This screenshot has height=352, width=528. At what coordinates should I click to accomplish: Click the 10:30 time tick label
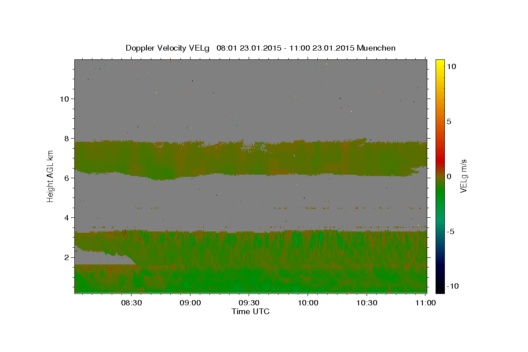pyautogui.click(x=367, y=303)
